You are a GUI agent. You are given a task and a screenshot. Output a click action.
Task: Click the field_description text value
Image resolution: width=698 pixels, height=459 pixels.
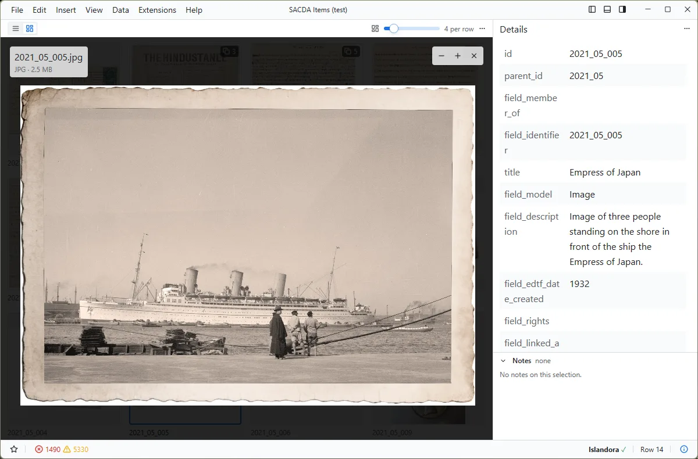(x=619, y=239)
